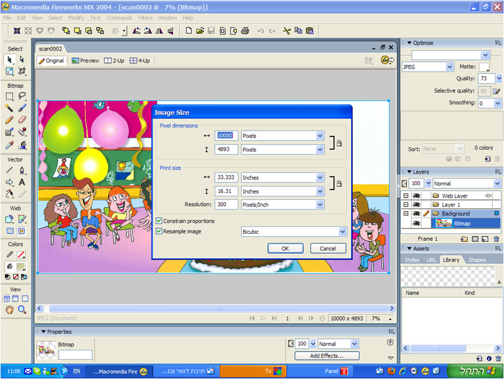The image size is (504, 379).
Task: Open the Filters menu
Action: pyautogui.click(x=145, y=18)
